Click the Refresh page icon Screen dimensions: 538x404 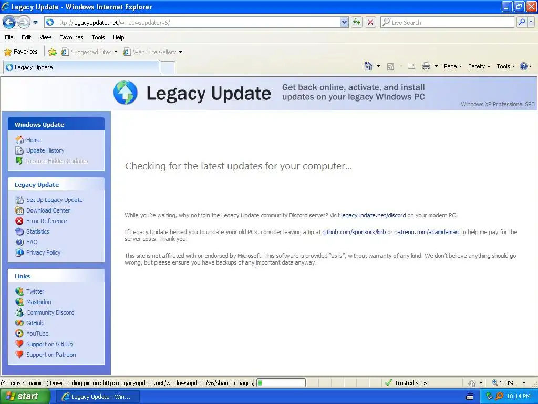357,23
